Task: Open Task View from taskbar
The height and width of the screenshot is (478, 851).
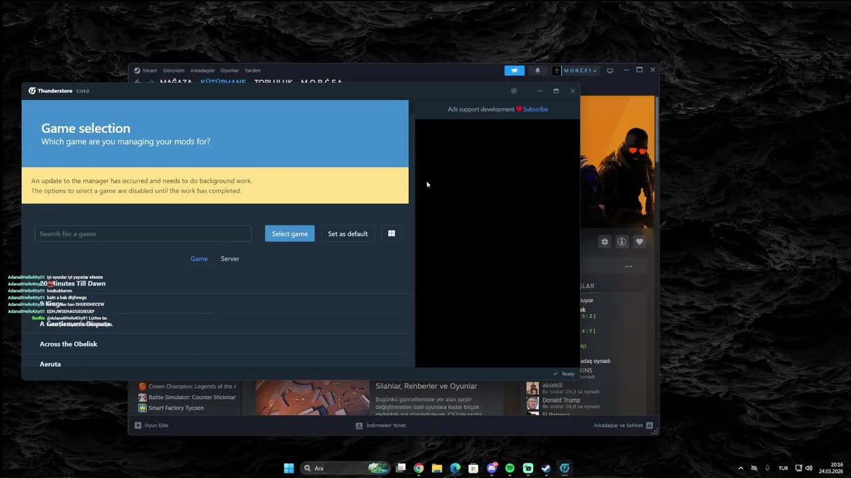Action: coord(400,468)
